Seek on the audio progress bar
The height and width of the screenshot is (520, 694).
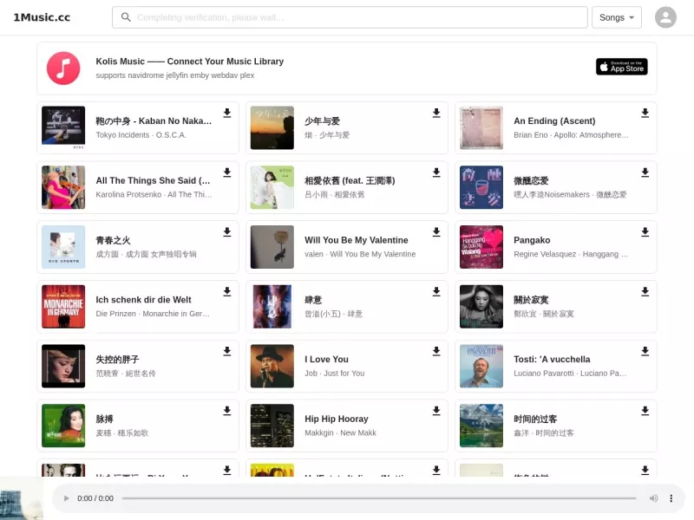point(379,498)
